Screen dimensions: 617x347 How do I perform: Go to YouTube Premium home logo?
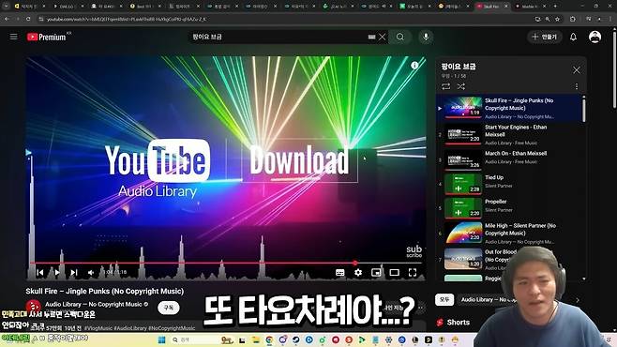coord(47,37)
